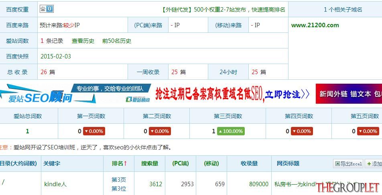The width and height of the screenshot is (382, 195).
Task: Click the 爱站总词数 value 1
Action: (x=27, y=131)
